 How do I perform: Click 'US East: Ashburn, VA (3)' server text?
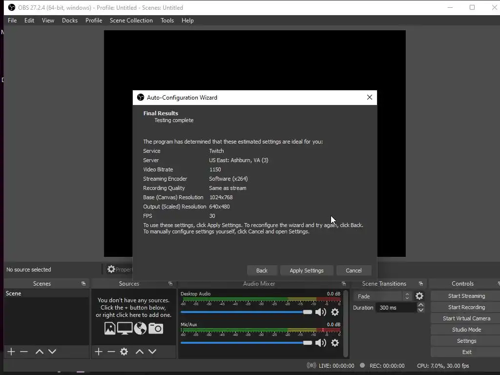(x=238, y=160)
